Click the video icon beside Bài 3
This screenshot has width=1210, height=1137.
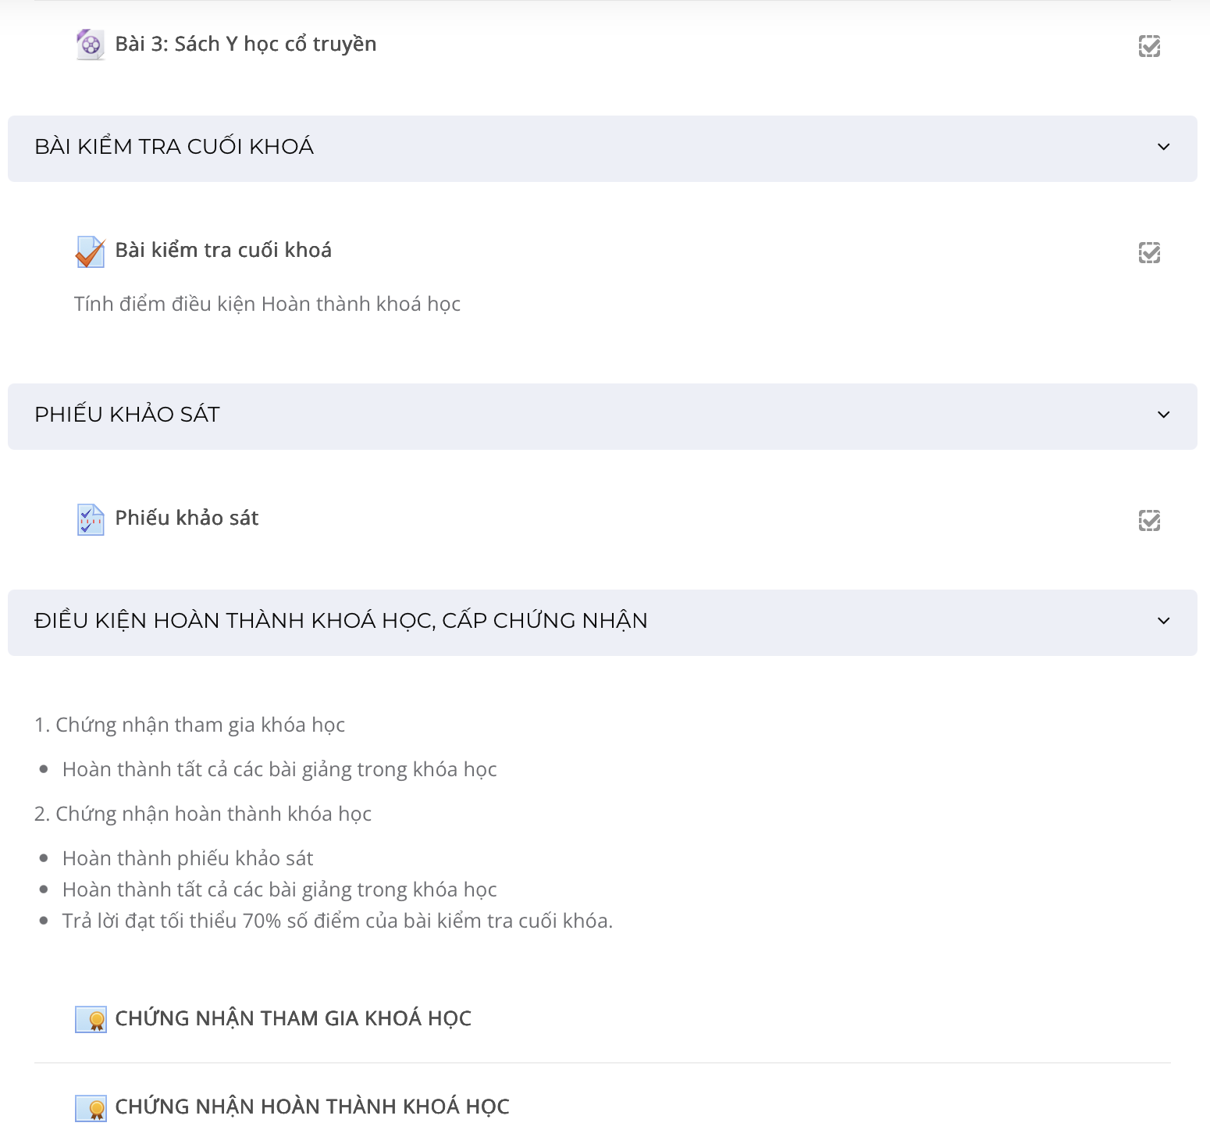pos(91,45)
